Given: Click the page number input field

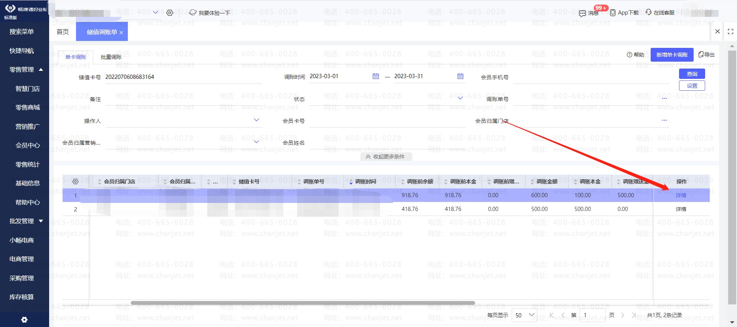Looking at the screenshot, I should (x=593, y=315).
